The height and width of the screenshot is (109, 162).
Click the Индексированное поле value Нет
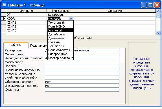(x=82, y=86)
